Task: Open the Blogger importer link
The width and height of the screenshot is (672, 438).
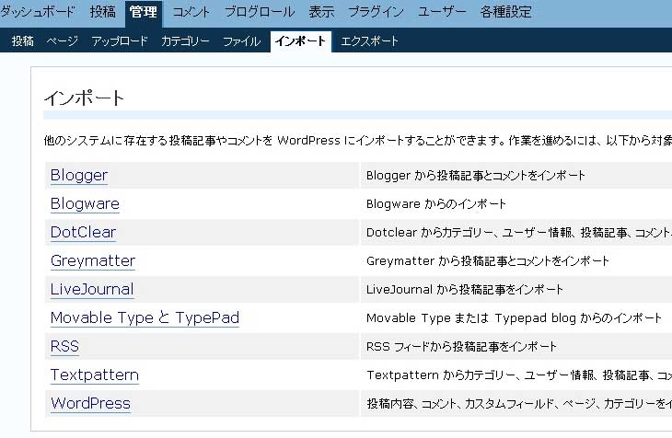Action: [79, 175]
